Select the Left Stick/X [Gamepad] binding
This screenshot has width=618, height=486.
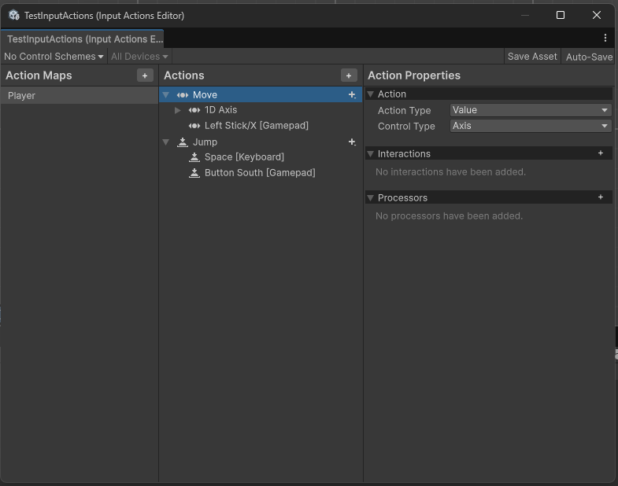[256, 126]
